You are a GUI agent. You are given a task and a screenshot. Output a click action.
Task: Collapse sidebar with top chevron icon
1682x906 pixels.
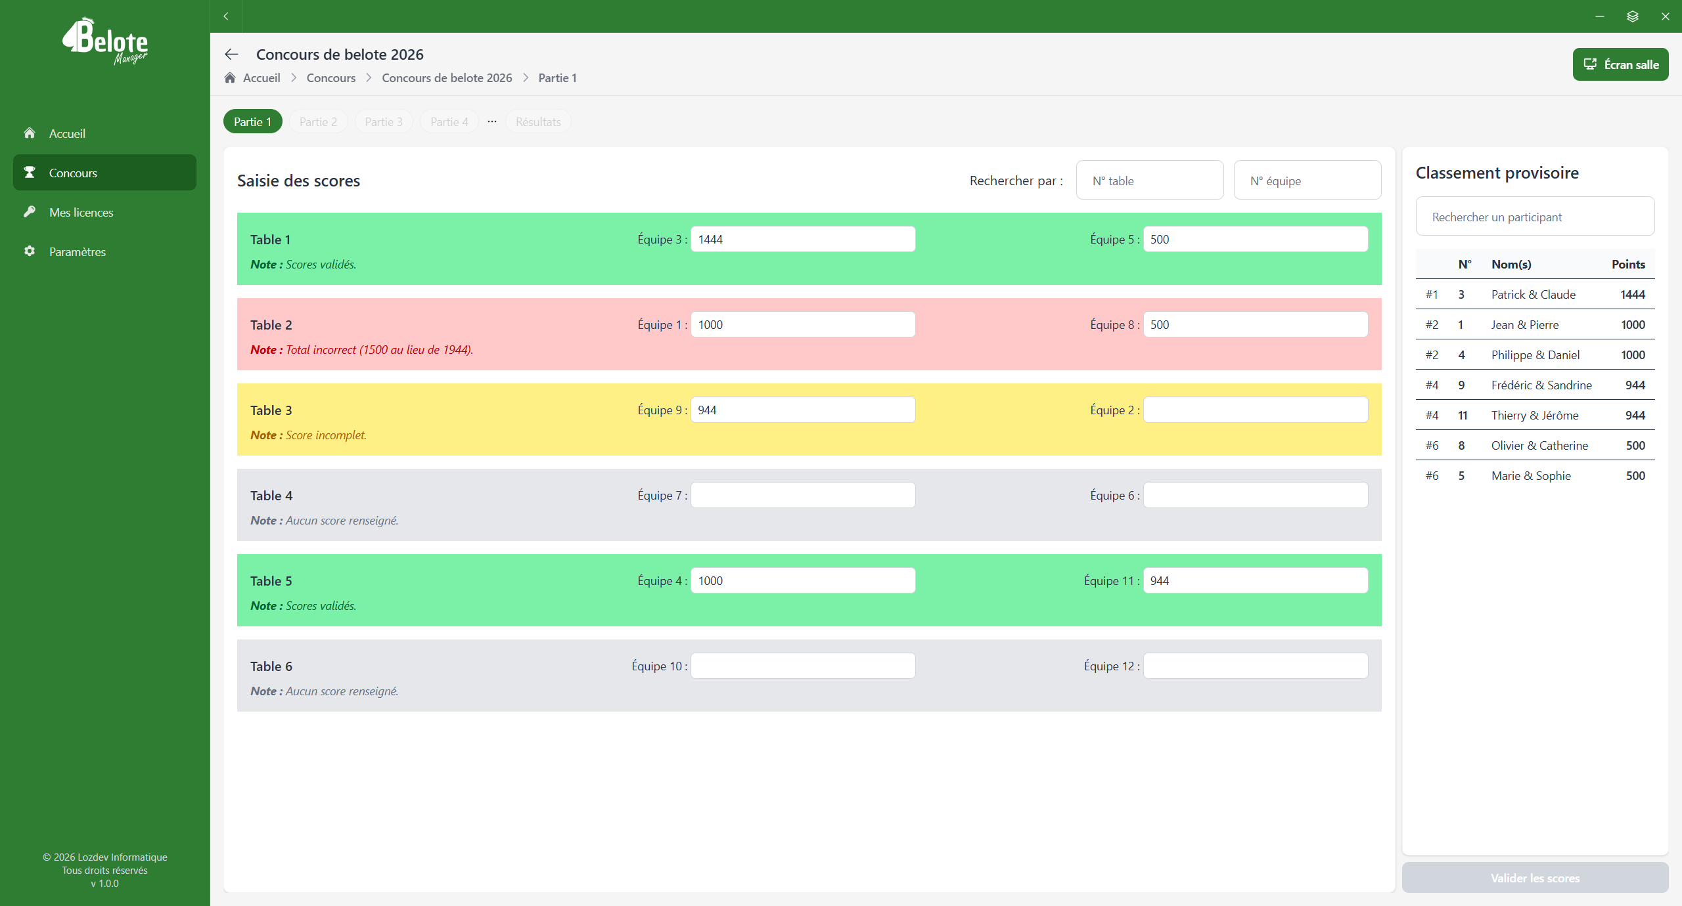[x=226, y=16]
